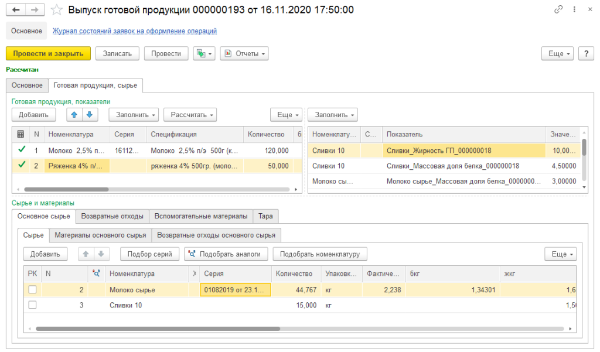Screen dimensions: 600x352
Task: Move product row up with blue arrow
Action: click(74, 114)
